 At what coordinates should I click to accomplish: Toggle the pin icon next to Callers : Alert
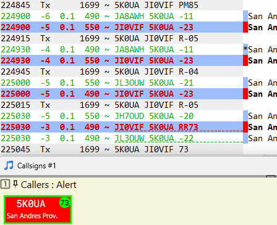click(15, 184)
